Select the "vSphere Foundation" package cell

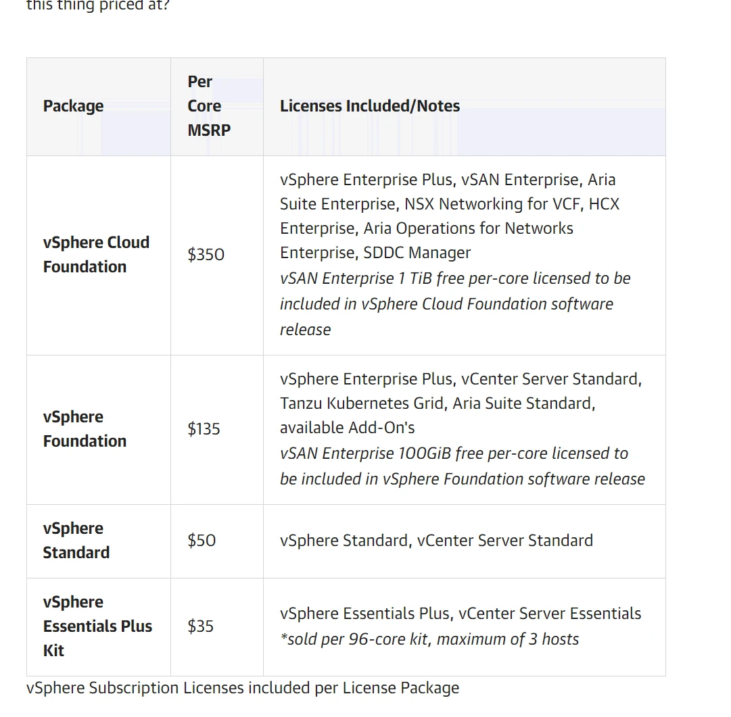click(x=85, y=429)
